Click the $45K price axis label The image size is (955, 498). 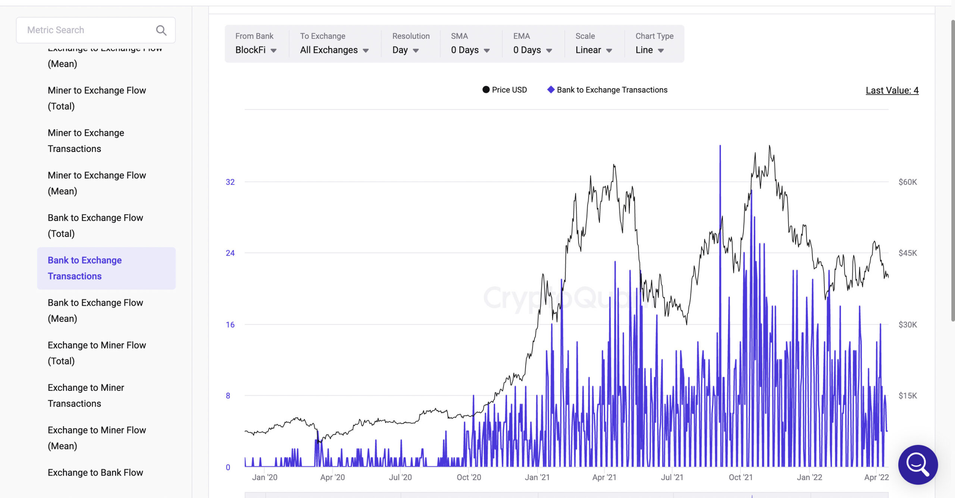908,253
